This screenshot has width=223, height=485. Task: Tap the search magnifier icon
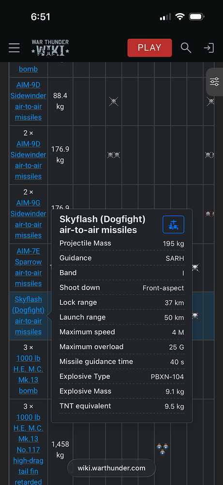(186, 48)
